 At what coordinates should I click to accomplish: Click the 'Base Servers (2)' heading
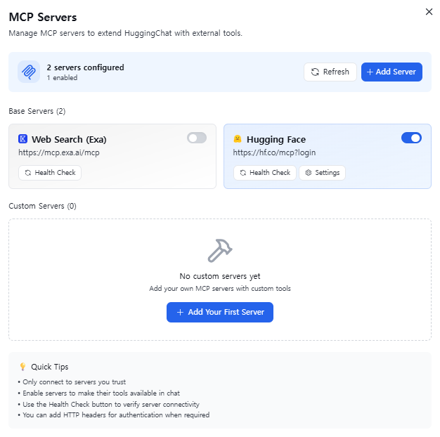pos(37,111)
